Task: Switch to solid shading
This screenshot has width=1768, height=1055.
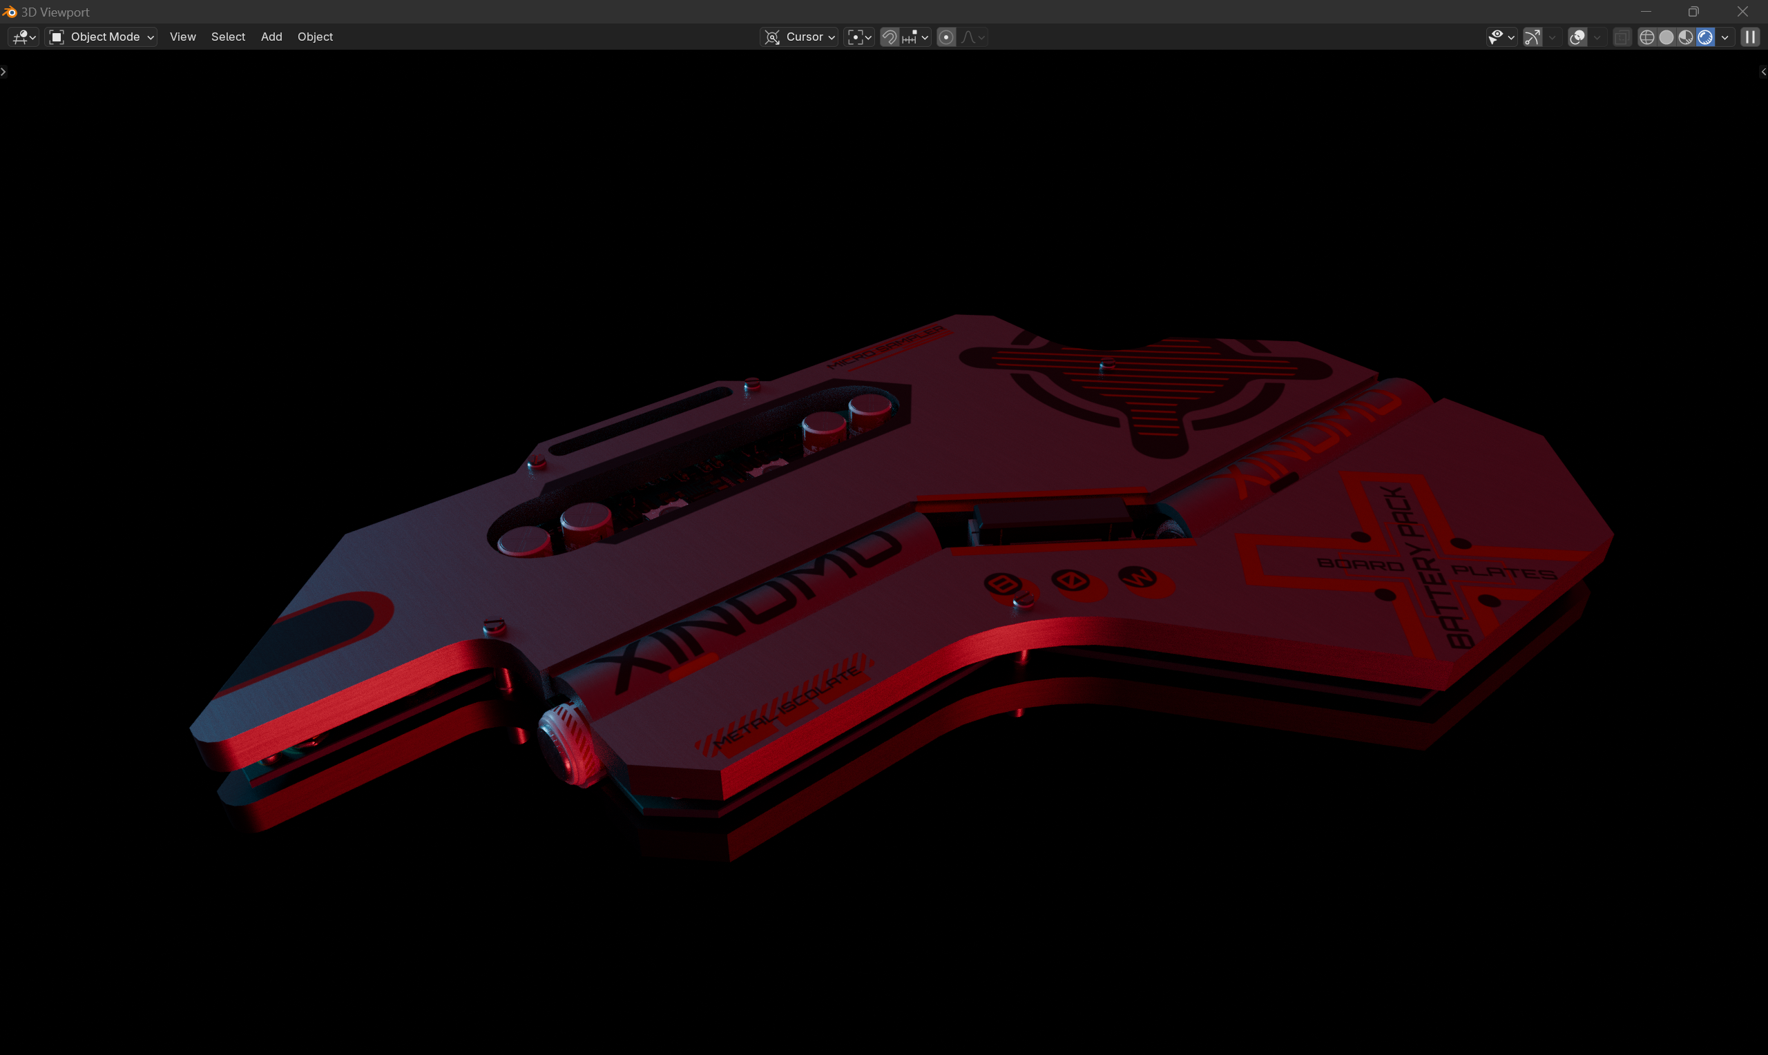Action: click(1666, 37)
